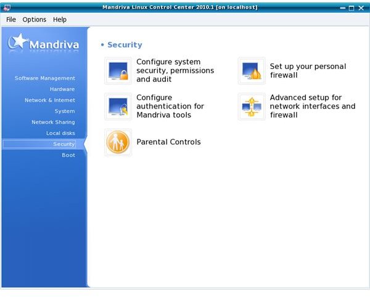Open the Network Sharing section
The height and width of the screenshot is (297, 370).
point(53,122)
